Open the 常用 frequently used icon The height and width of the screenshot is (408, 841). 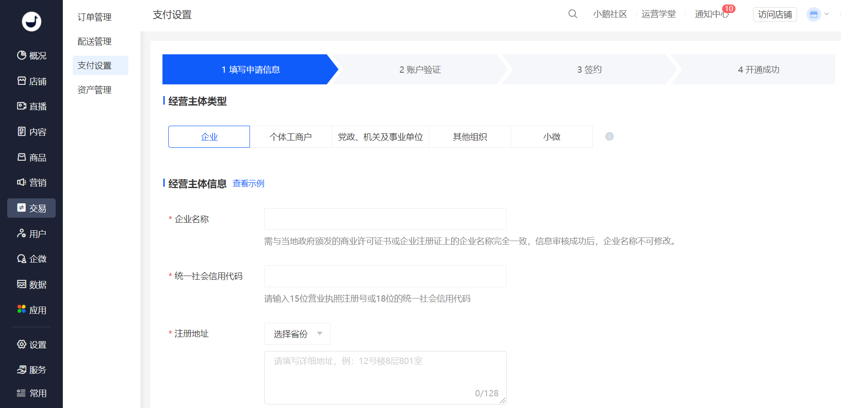click(22, 393)
